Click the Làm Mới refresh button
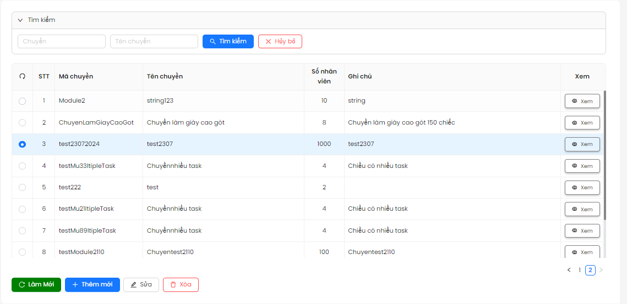Viewport: 627px width, 304px height. click(x=36, y=285)
